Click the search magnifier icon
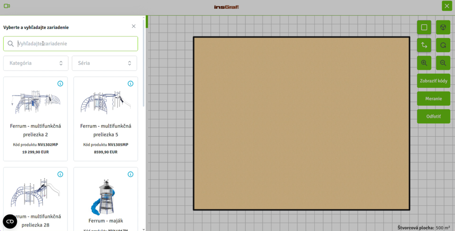 [11, 44]
